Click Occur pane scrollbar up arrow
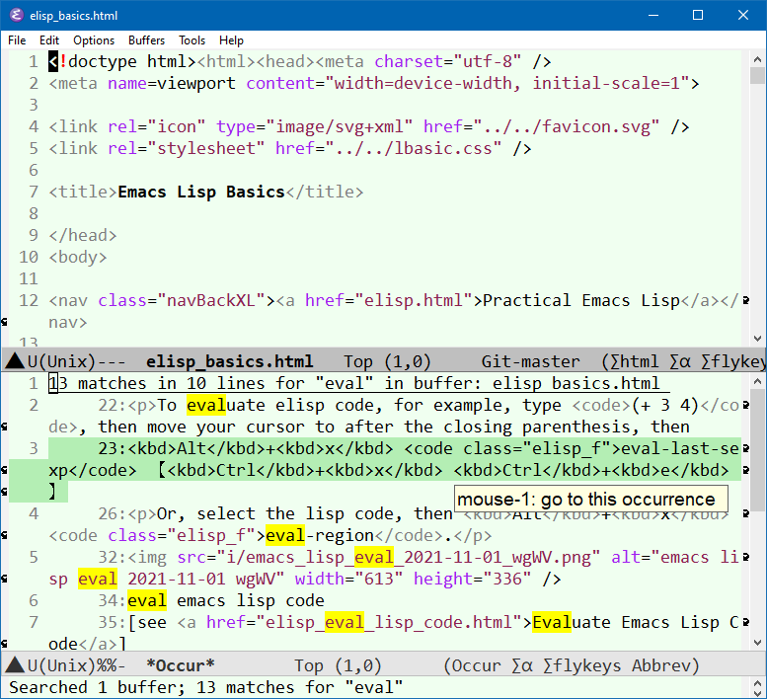 pos(758,381)
